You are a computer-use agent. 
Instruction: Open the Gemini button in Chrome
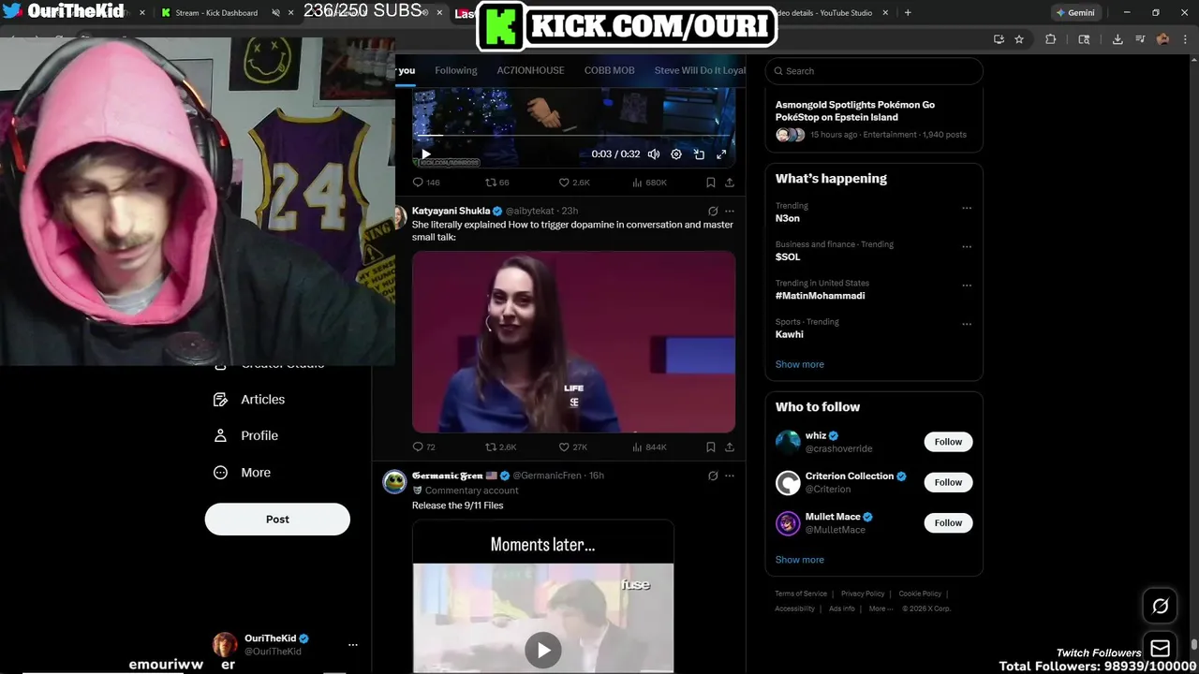tap(1075, 12)
